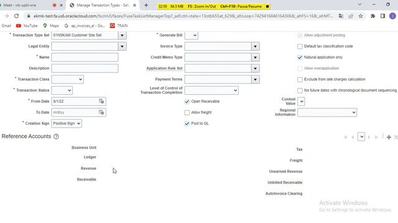
Task: Expand Invoice Type dropdown
Action: click(x=255, y=46)
